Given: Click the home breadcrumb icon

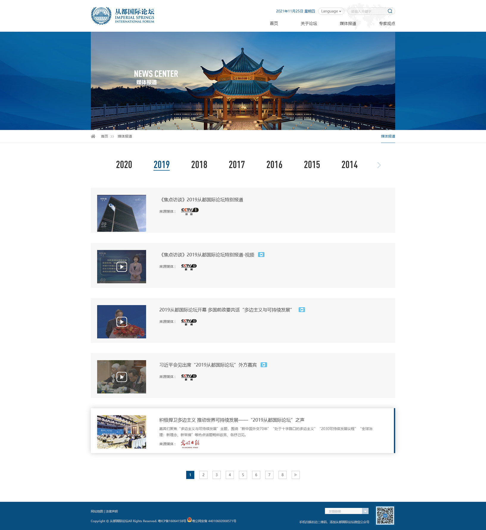Looking at the screenshot, I should pos(93,136).
